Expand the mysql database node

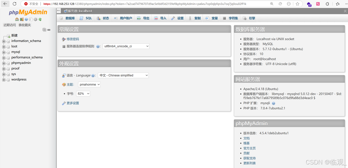pos(4,52)
